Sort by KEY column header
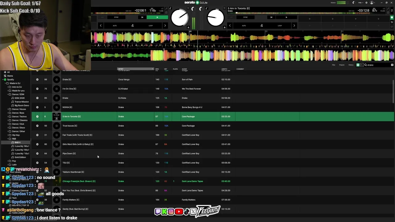This screenshot has width=395, height=222. click(166, 69)
